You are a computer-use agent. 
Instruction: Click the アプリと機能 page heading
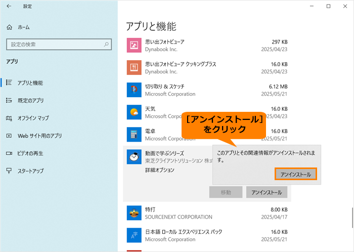coord(151,26)
